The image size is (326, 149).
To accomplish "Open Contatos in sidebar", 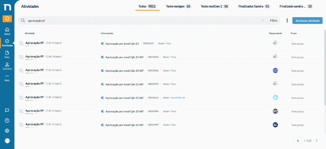I will 7,66.
